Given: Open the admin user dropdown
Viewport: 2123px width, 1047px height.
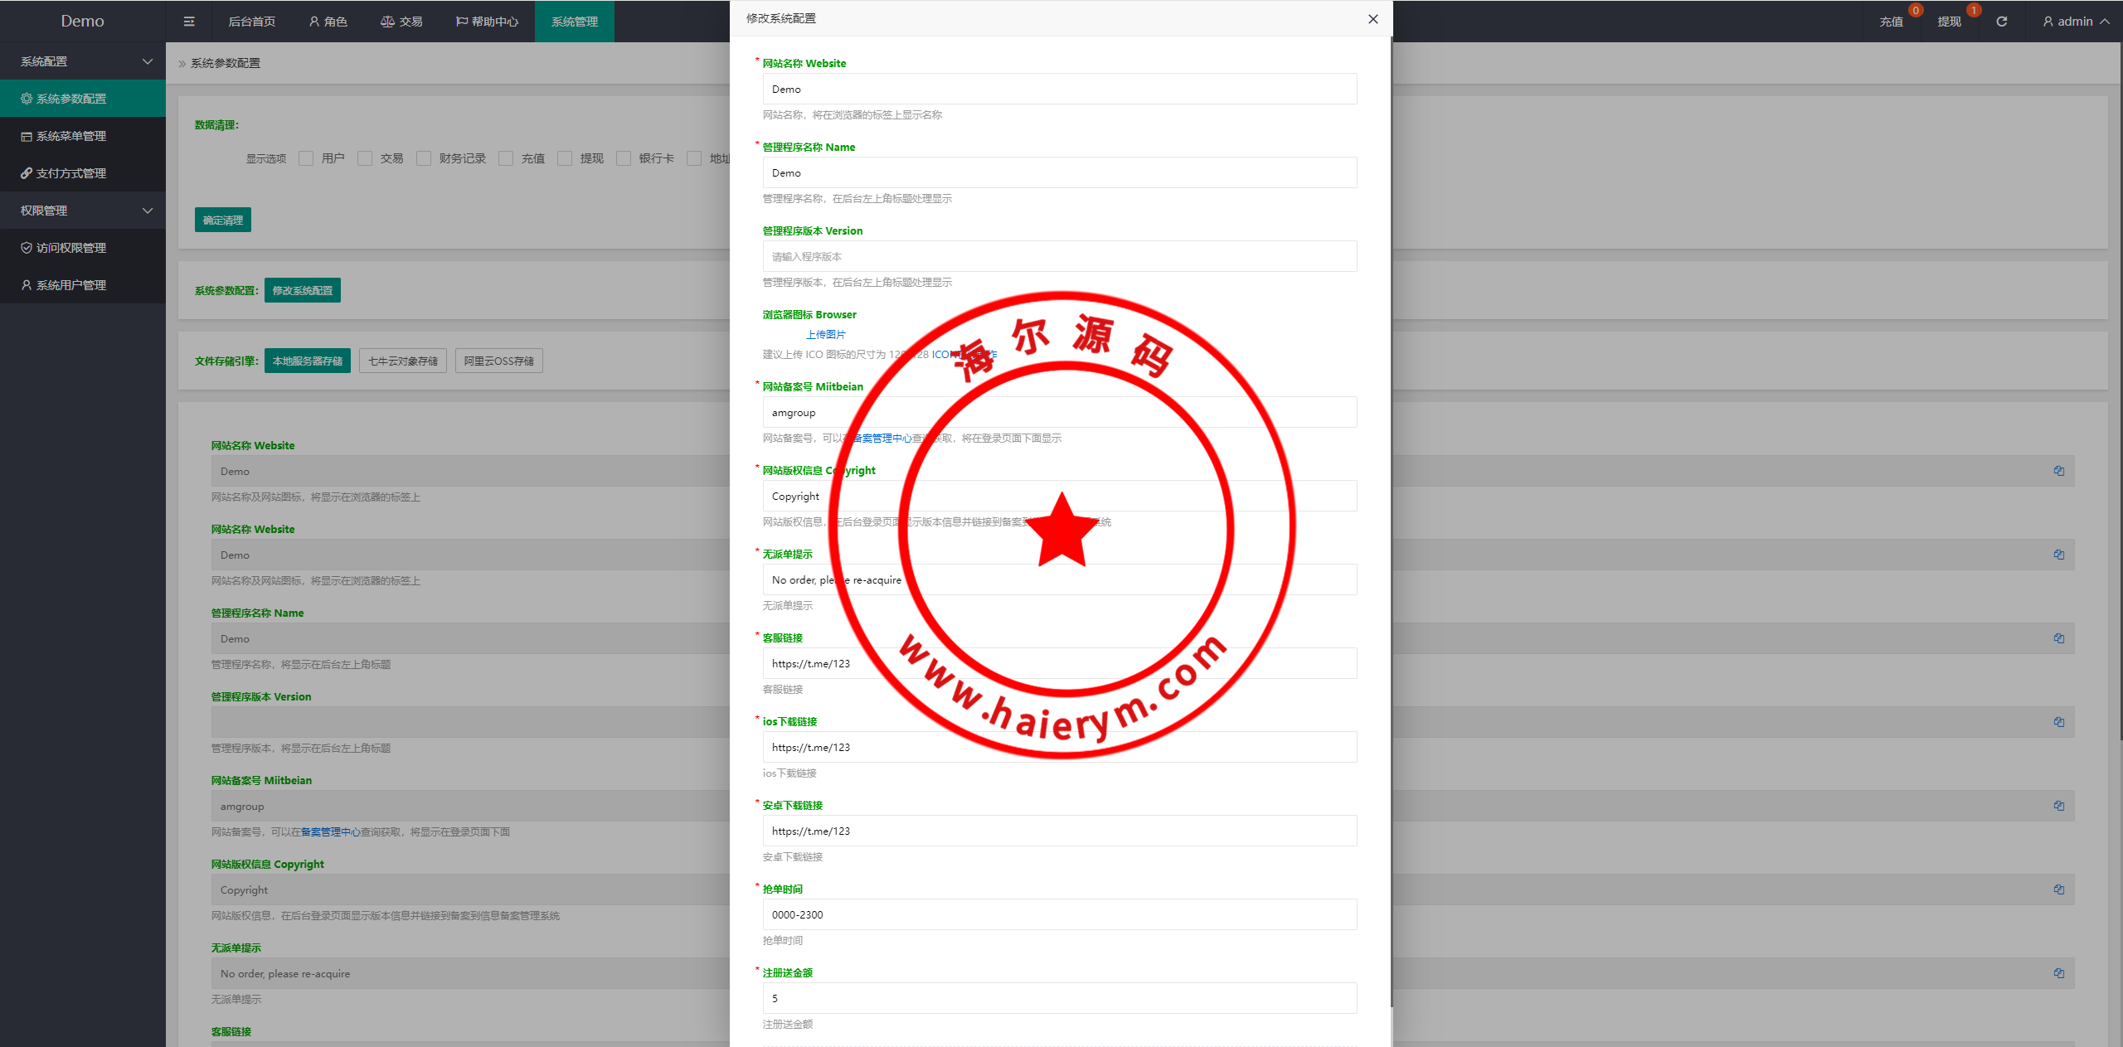Looking at the screenshot, I should (x=2076, y=22).
